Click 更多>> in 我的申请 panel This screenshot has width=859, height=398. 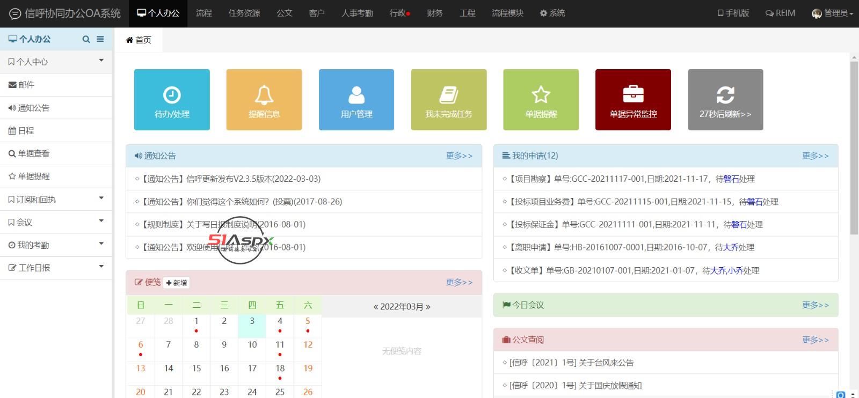tap(816, 156)
